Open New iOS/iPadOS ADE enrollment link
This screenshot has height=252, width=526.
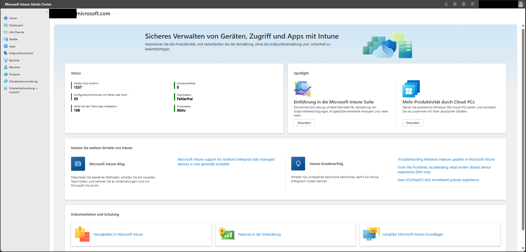pos(438,180)
